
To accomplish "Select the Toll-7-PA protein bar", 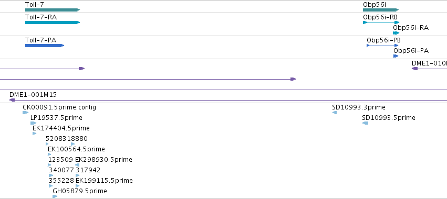I will [45, 46].
